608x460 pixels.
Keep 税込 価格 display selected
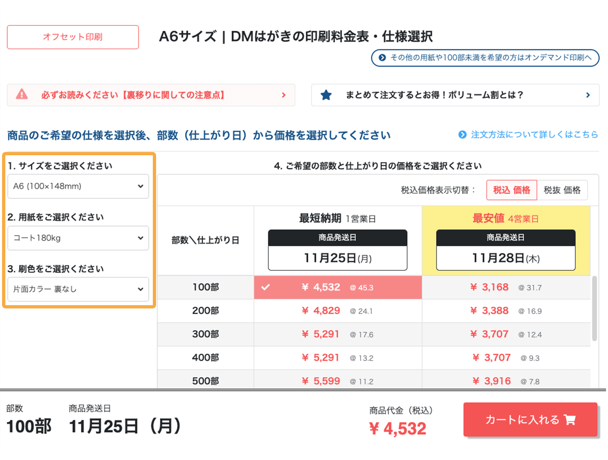click(511, 190)
